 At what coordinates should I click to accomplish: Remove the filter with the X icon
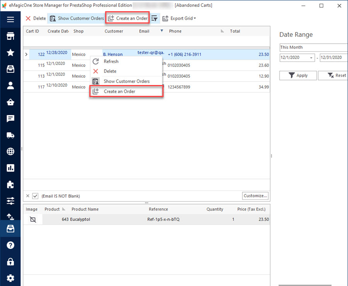coord(28,196)
